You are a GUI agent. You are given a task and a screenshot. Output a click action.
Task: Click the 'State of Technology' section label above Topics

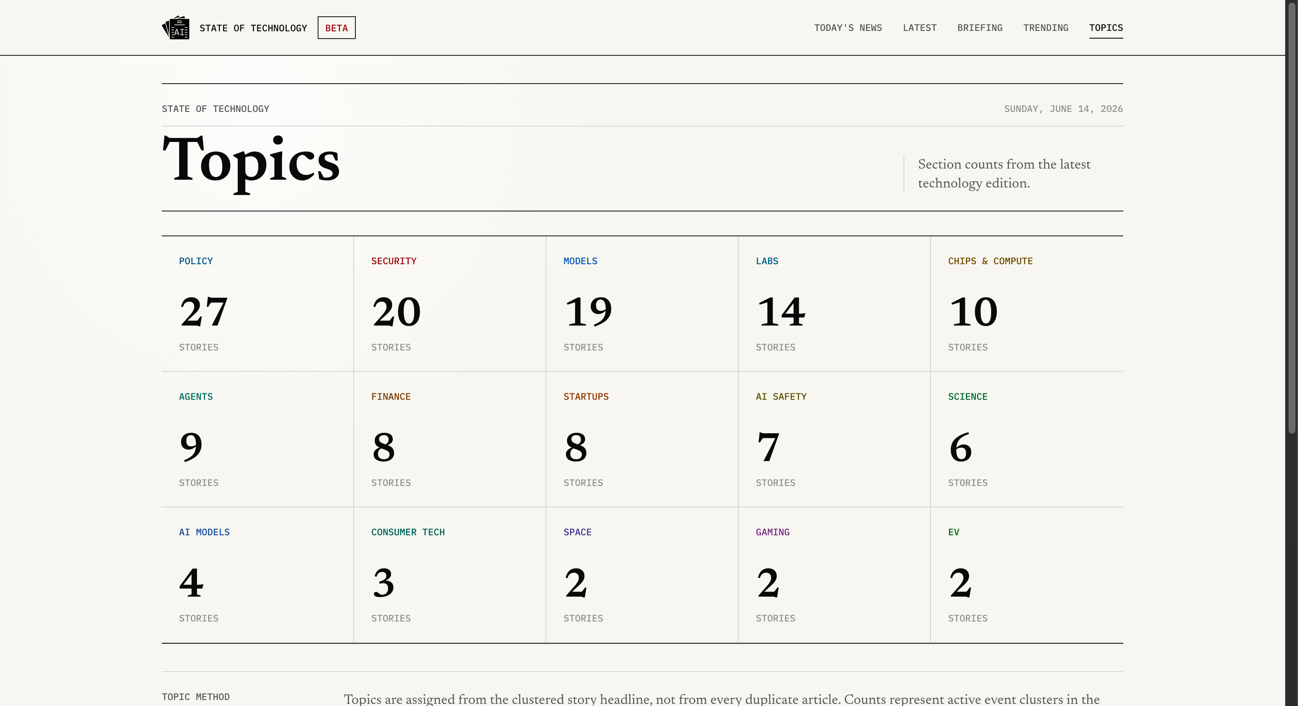(x=215, y=109)
